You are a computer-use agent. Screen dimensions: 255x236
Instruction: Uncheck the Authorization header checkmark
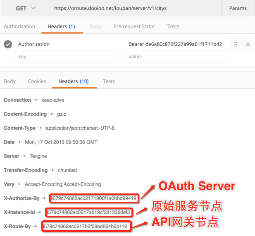[8, 44]
